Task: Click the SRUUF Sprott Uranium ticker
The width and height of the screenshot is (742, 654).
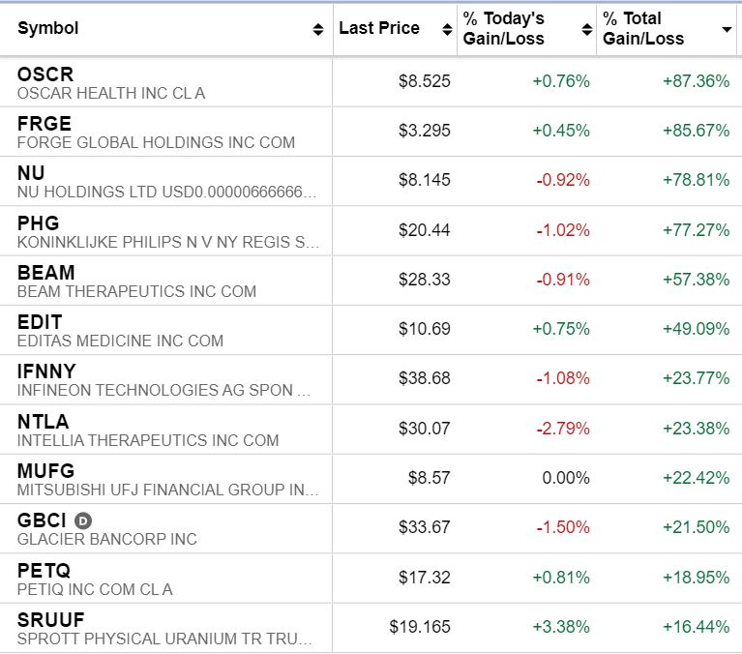Action: [50, 620]
